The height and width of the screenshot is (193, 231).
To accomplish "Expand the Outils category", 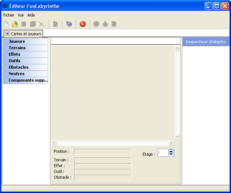I will 25,61.
